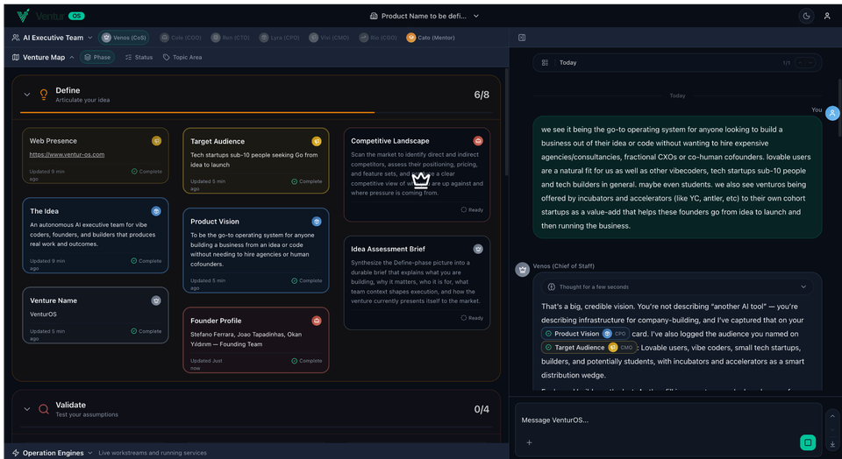Screen dimensions: 842x459
Task: Expand the AI Executive Team dropdown
Action: coord(53,38)
